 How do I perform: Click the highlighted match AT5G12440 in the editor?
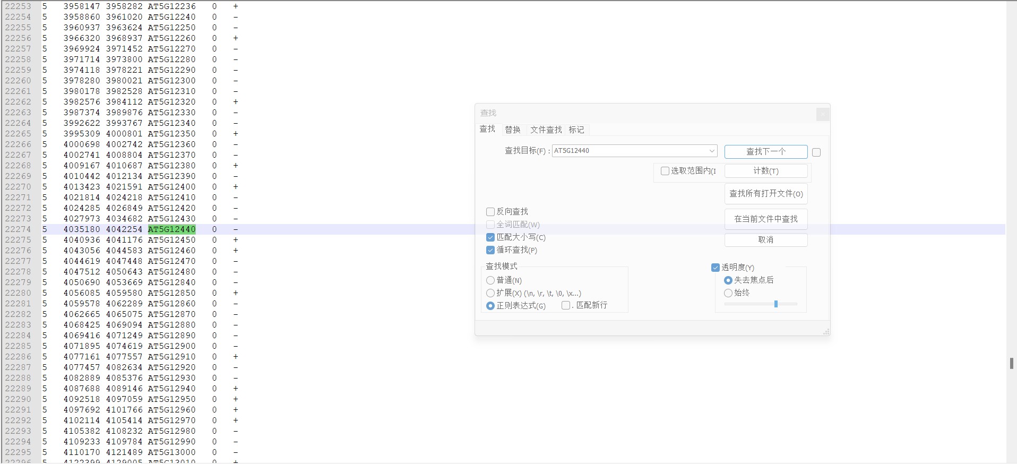click(171, 229)
